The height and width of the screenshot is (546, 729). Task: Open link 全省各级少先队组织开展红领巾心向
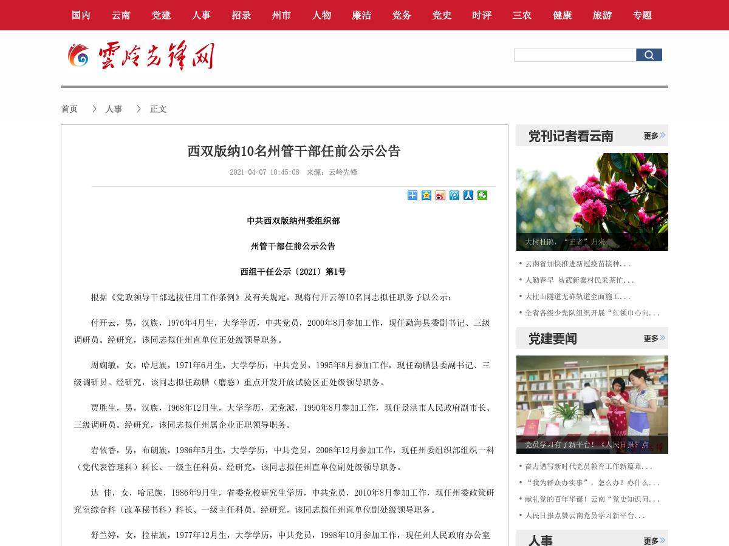point(592,313)
